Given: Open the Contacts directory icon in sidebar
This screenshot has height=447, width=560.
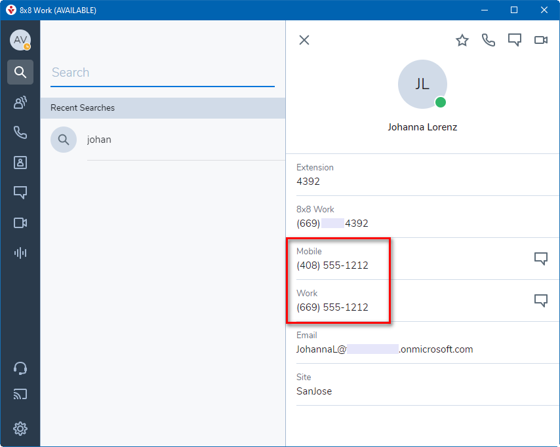Looking at the screenshot, I should (20, 163).
